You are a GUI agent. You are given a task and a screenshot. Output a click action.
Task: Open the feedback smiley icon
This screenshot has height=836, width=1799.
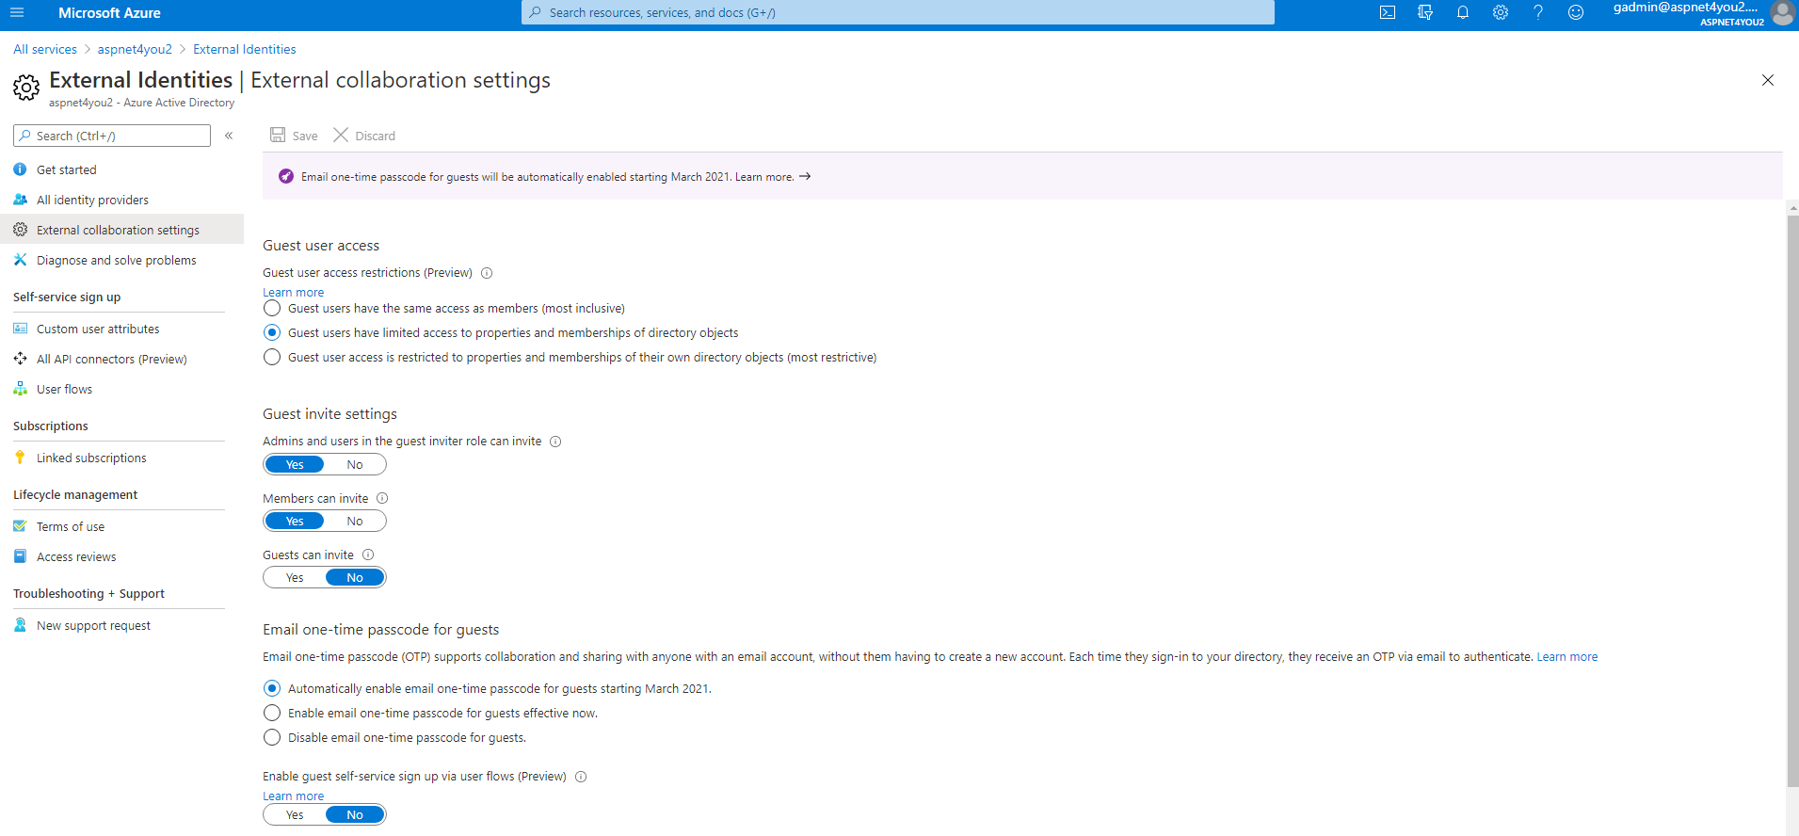coord(1576,13)
